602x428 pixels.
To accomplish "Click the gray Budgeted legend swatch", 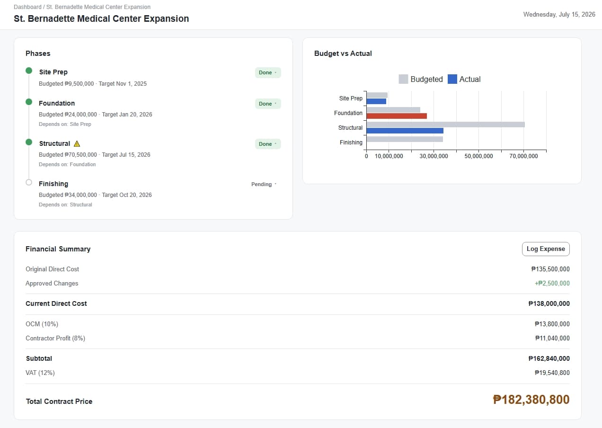I will pos(403,79).
